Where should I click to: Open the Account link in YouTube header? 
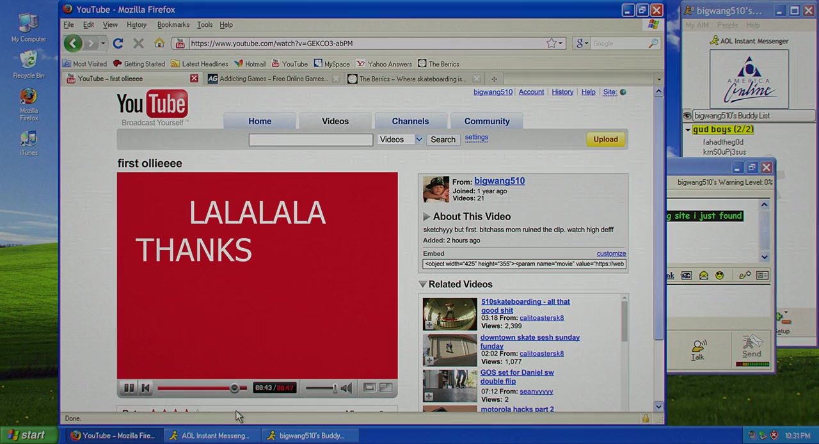[531, 92]
